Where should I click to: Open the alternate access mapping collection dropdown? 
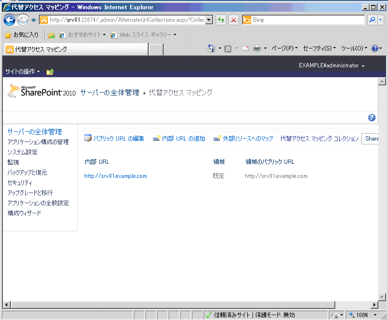coord(370,138)
